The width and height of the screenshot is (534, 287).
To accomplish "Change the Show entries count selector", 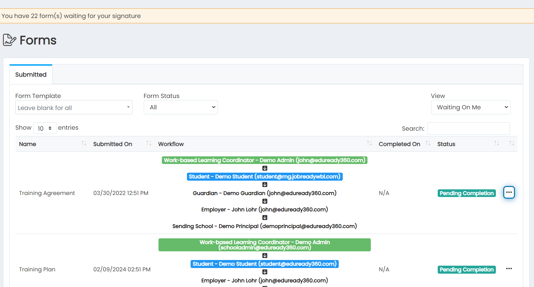I will 45,128.
